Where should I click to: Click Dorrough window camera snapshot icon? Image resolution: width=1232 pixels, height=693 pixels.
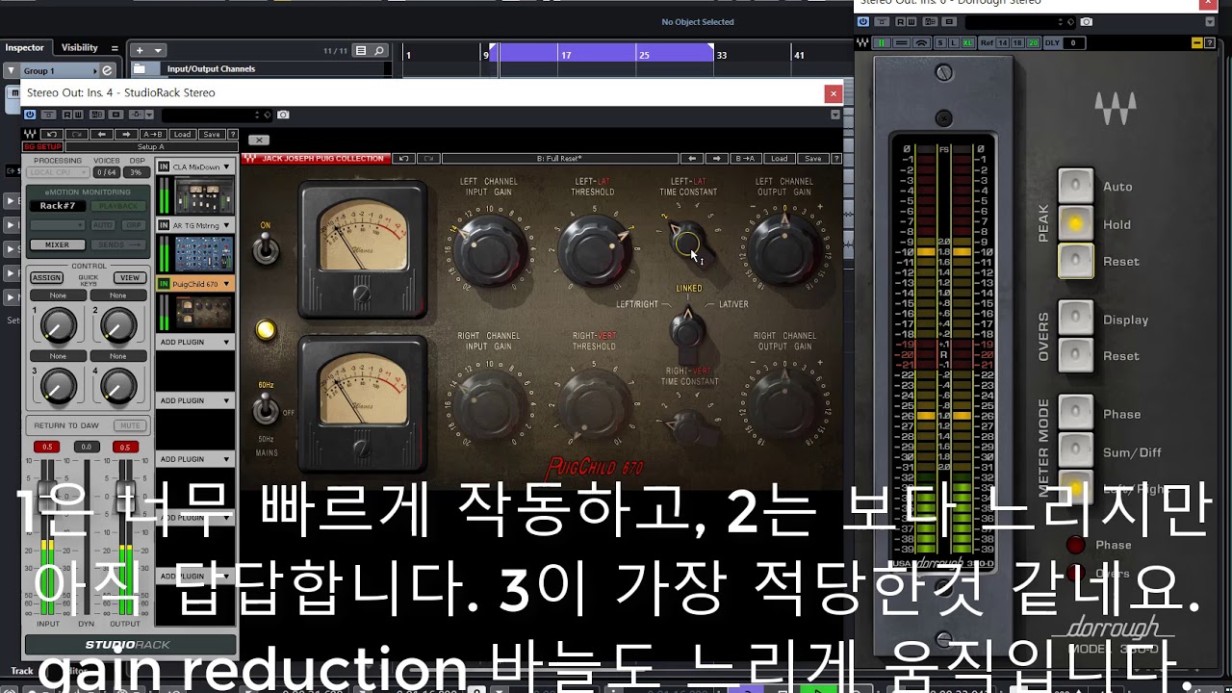(1087, 21)
